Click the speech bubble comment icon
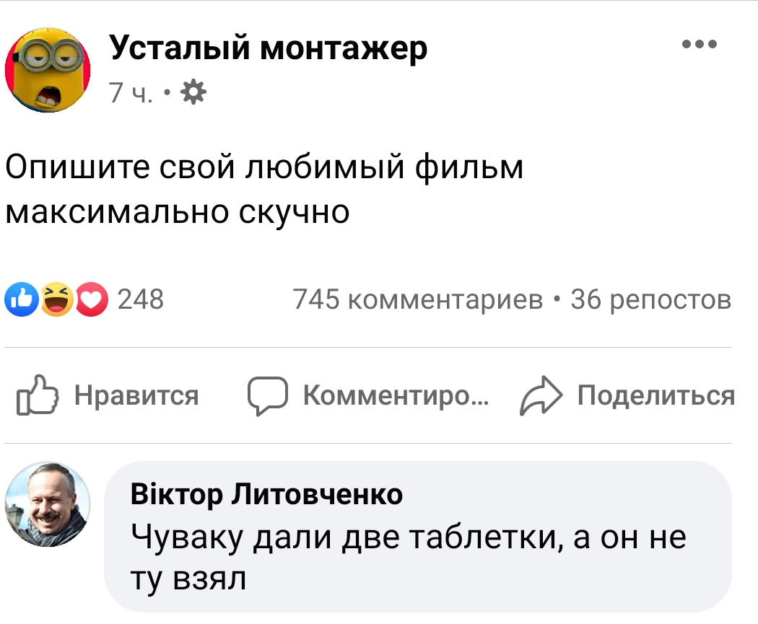Viewport: 758px width, 624px height. pyautogui.click(x=268, y=396)
